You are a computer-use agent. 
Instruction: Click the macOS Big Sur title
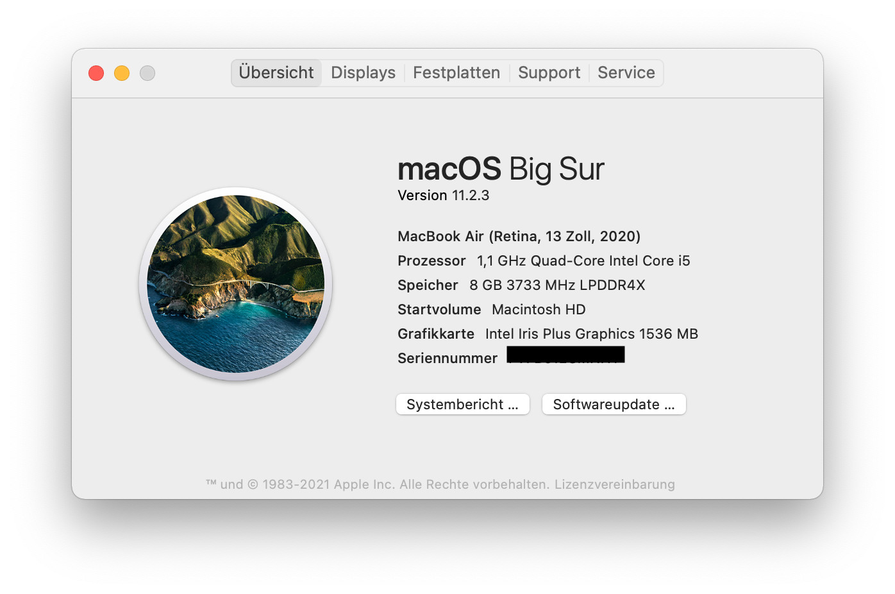501,169
